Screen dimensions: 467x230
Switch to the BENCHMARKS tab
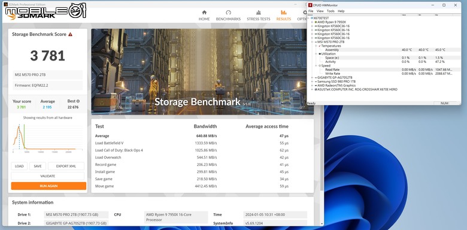point(228,16)
